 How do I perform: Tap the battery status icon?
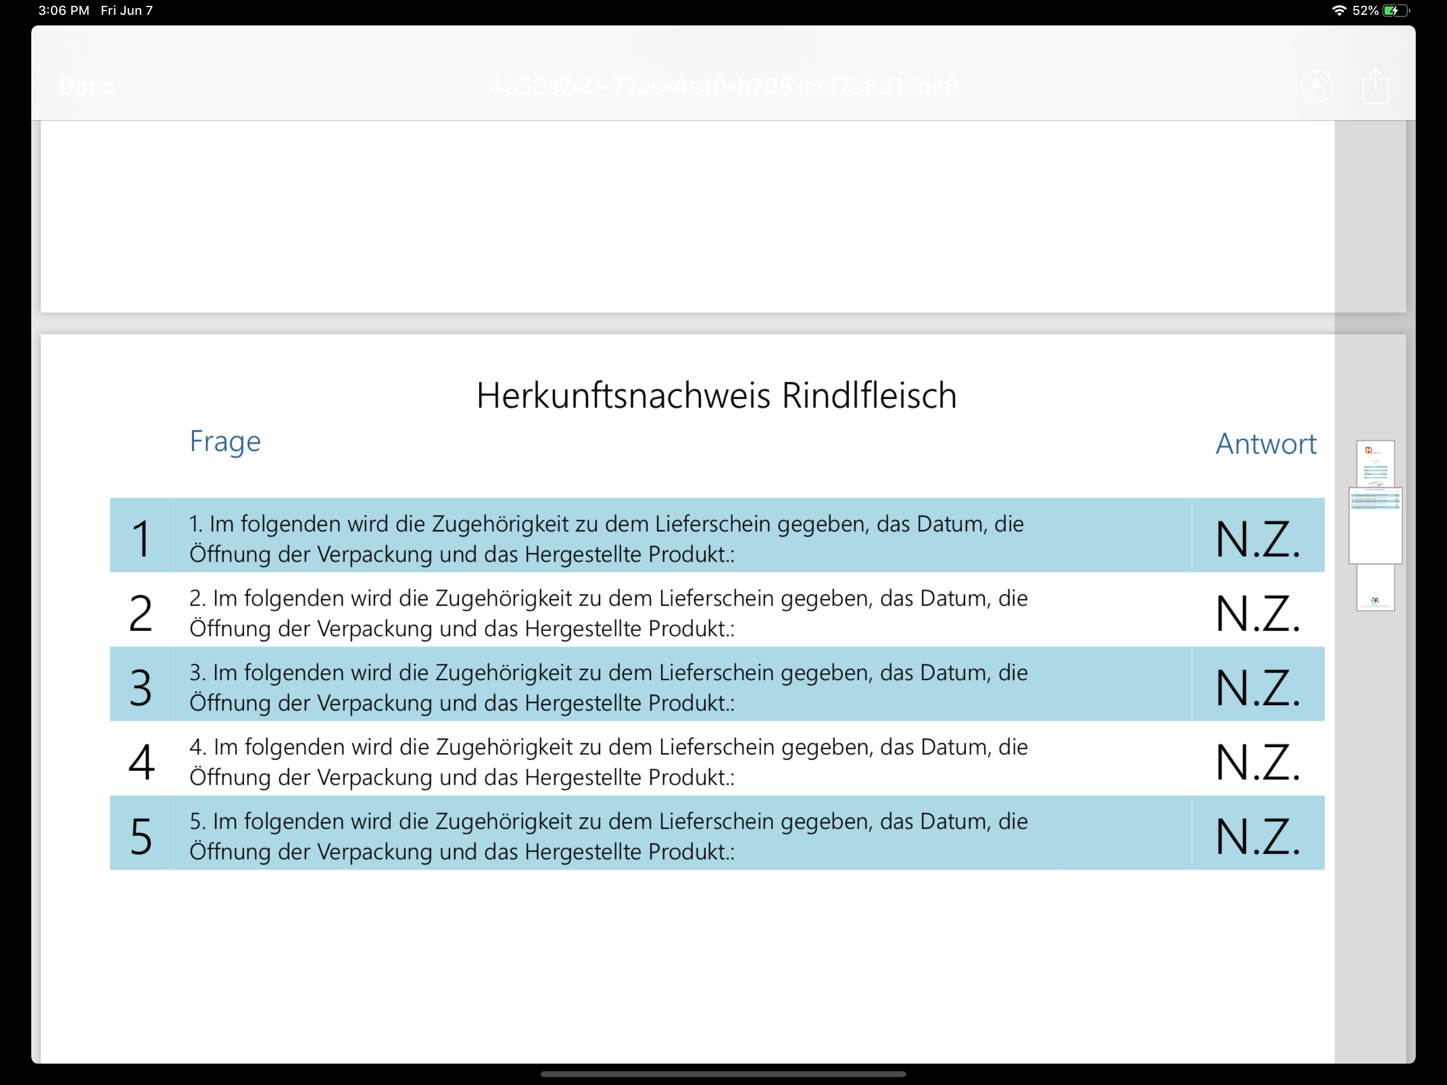point(1396,11)
